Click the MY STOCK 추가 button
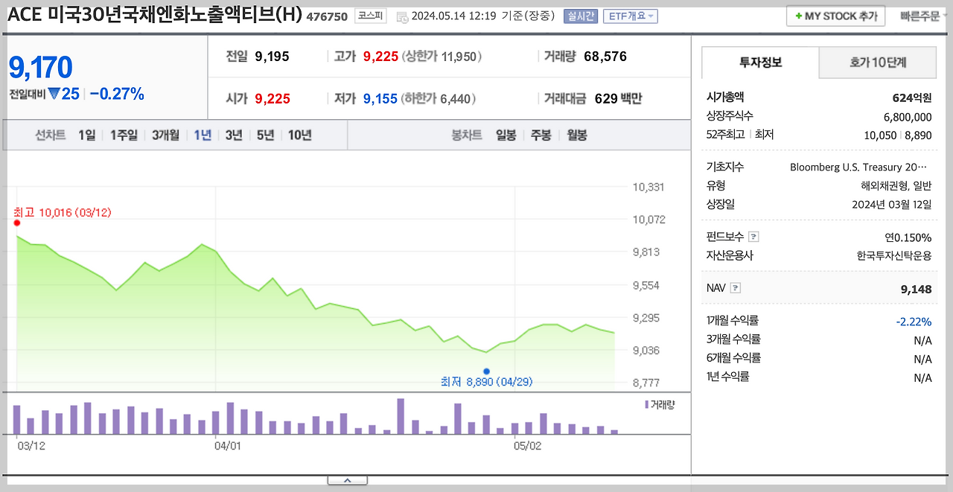Screen dimensions: 953x492 (x=835, y=15)
